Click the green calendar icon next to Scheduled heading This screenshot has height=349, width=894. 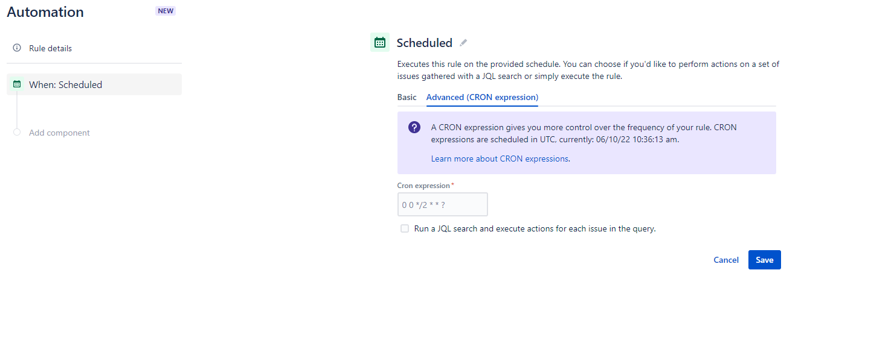pos(379,42)
